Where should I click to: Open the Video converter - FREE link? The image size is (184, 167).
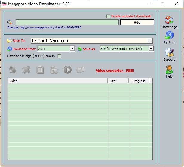115,71
